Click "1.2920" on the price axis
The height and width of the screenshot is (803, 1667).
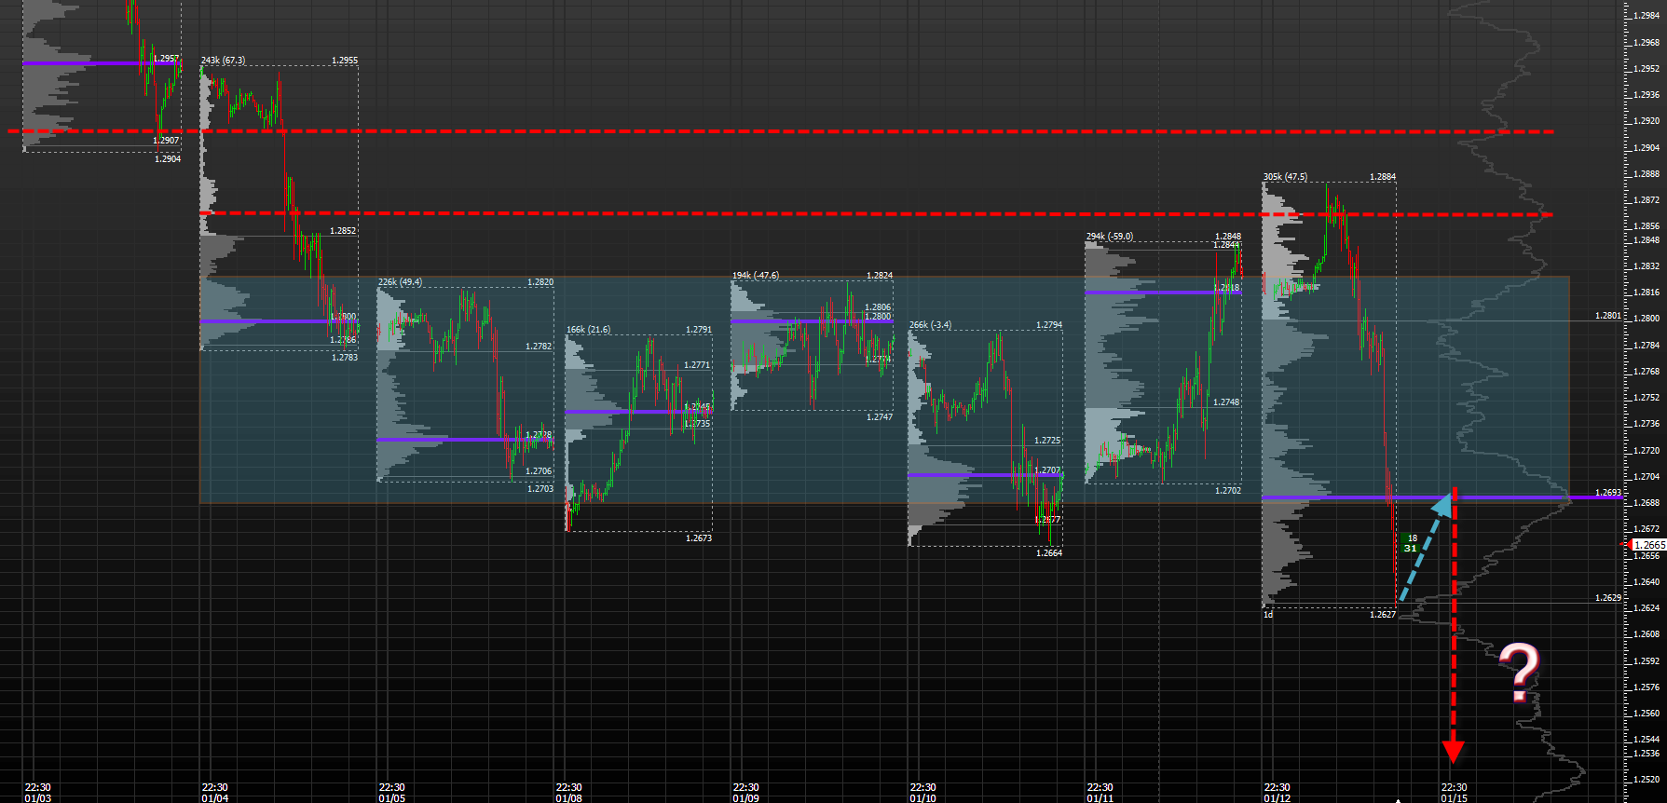point(1647,121)
